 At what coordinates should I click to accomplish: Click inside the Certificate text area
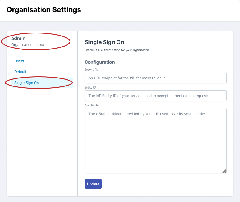point(155,140)
